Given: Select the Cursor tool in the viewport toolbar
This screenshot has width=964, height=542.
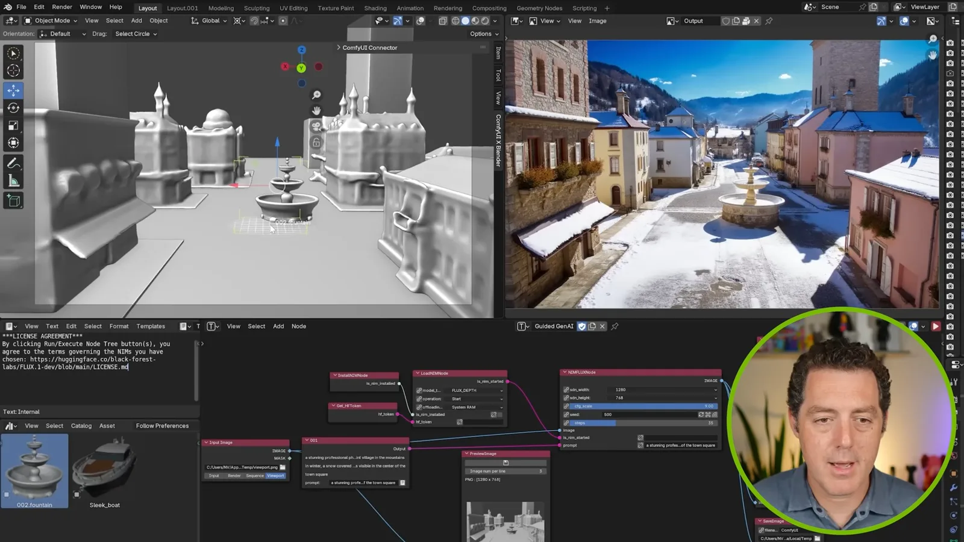Looking at the screenshot, I should coord(13,70).
